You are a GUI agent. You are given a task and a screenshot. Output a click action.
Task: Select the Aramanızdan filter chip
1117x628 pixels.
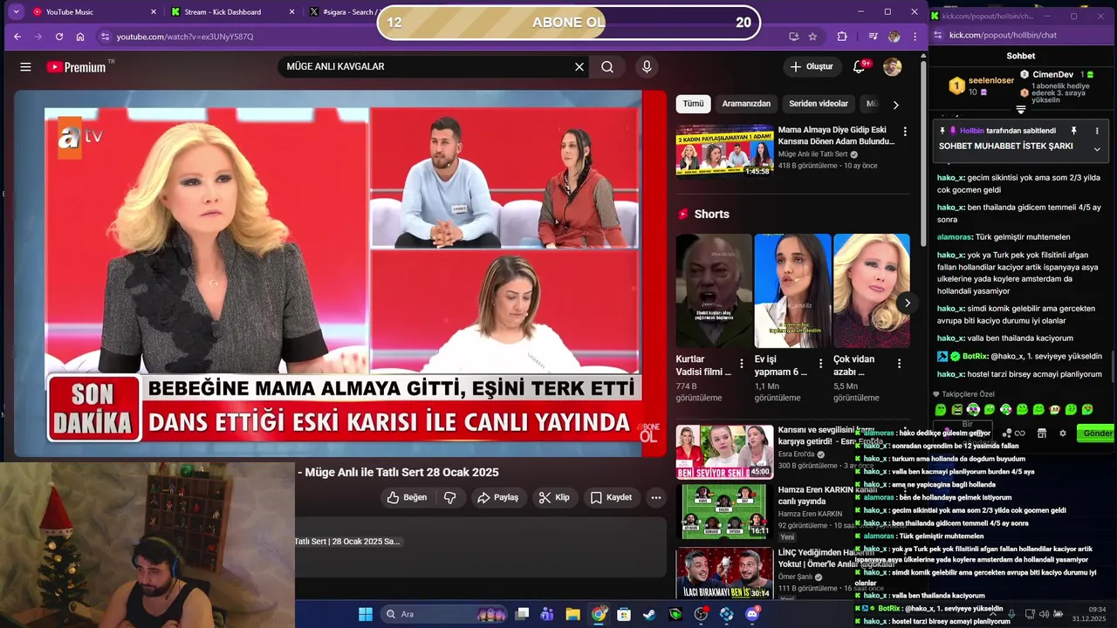coord(746,104)
